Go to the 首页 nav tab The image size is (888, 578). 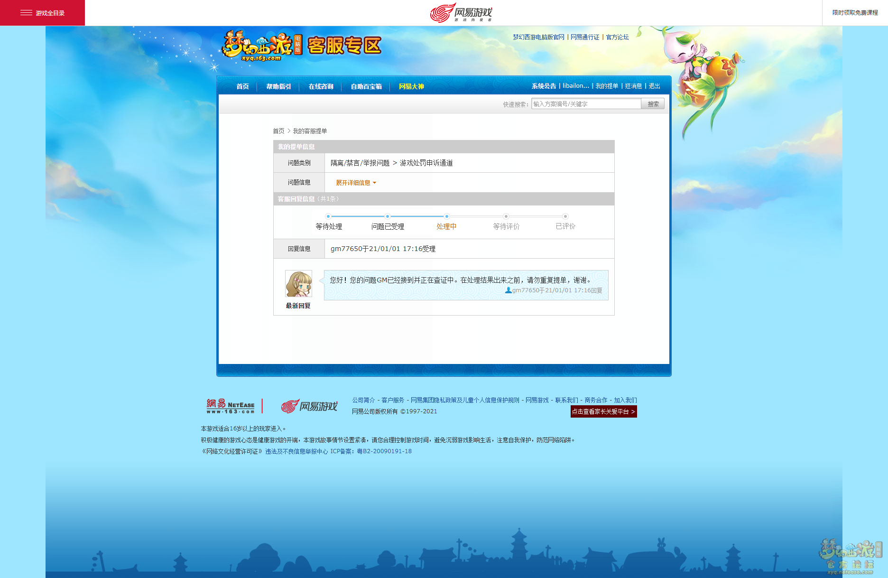242,86
